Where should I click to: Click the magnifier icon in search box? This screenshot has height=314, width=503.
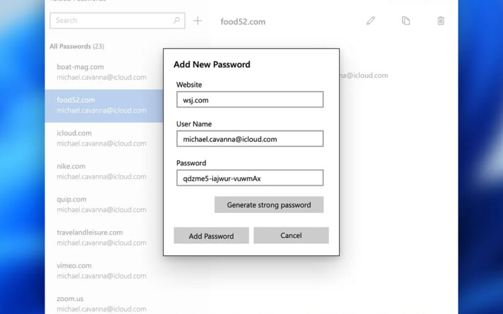[x=177, y=21]
